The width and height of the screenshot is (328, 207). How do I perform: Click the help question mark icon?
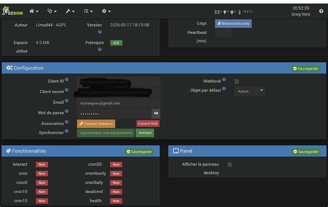[321, 11]
